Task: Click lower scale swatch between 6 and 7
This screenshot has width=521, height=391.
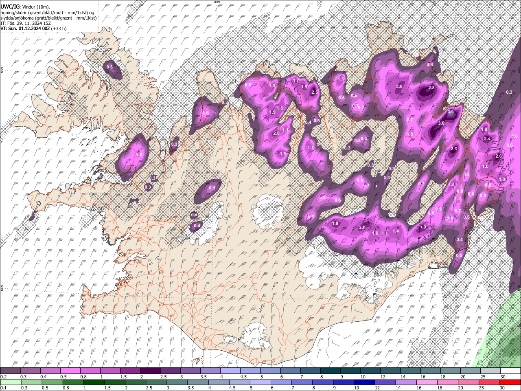Action: click(281, 382)
